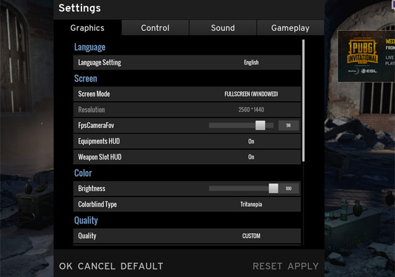Image resolution: width=395 pixels, height=277 pixels.
Task: Open the PUBG Invitational banner
Action: [366, 56]
